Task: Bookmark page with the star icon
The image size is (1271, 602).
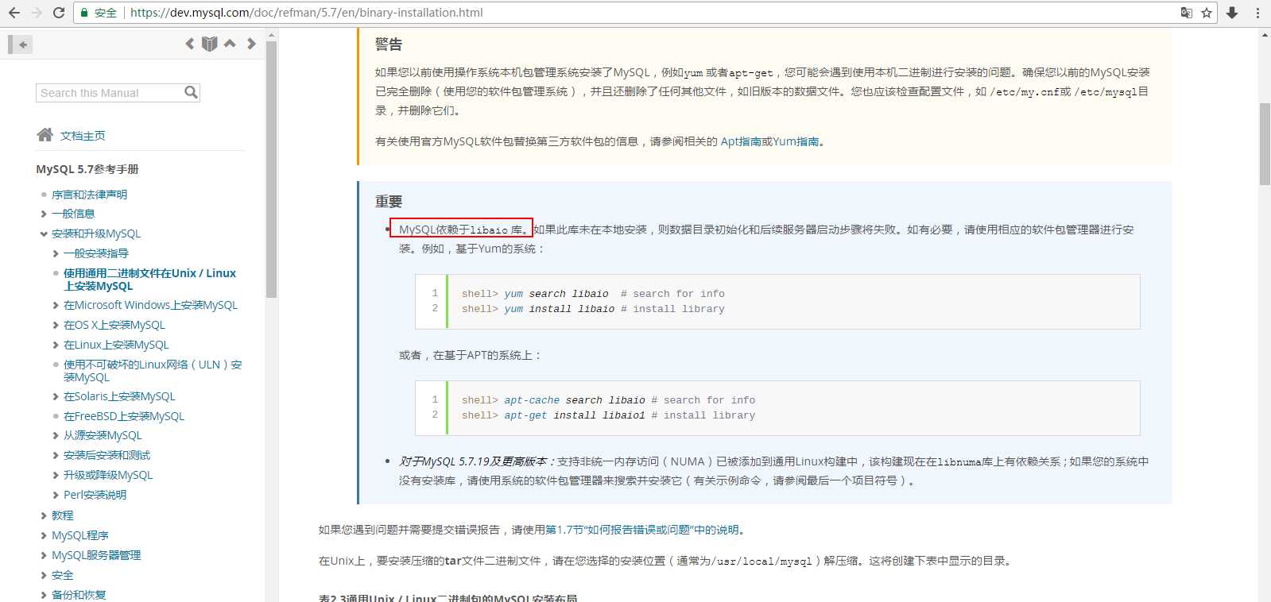Action: [x=1207, y=13]
